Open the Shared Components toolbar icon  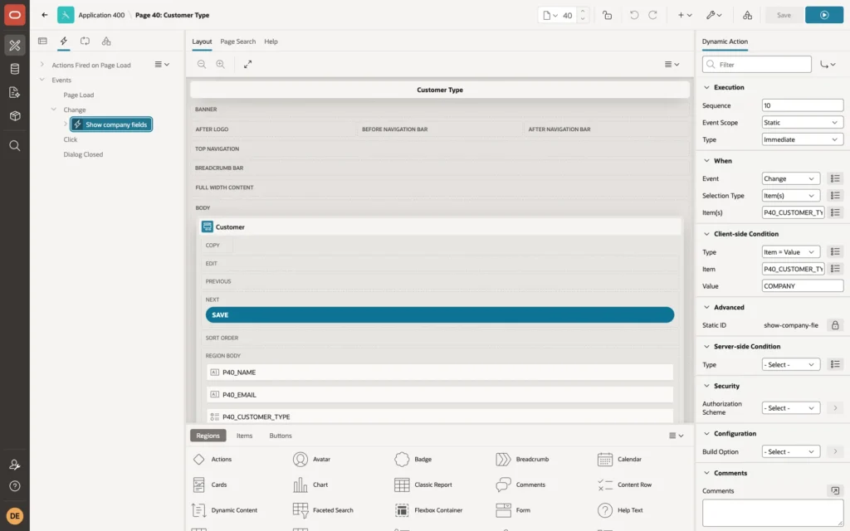pyautogui.click(x=748, y=15)
